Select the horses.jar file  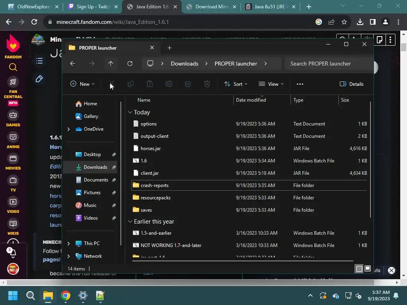coord(249,149)
